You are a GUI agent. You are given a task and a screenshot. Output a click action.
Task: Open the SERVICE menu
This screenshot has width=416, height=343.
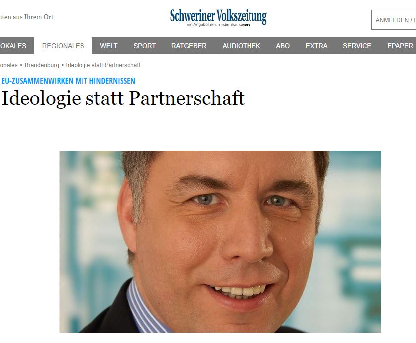pos(357,46)
